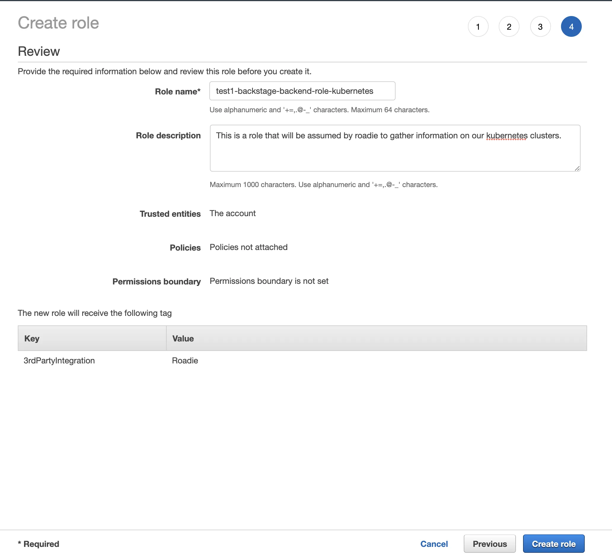Select the misspelled word kubernetes in description
612x554 pixels.
click(506, 136)
